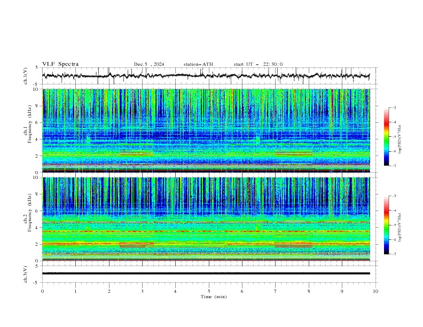
Task: Click the 'start UT = 22:30:0' label
Action: pyautogui.click(x=258, y=64)
